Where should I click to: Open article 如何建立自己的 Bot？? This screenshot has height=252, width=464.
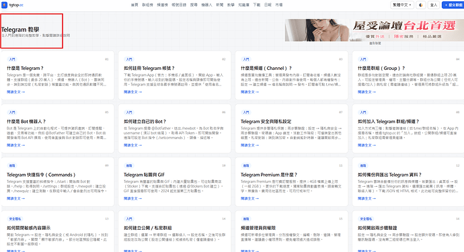[x=145, y=122]
